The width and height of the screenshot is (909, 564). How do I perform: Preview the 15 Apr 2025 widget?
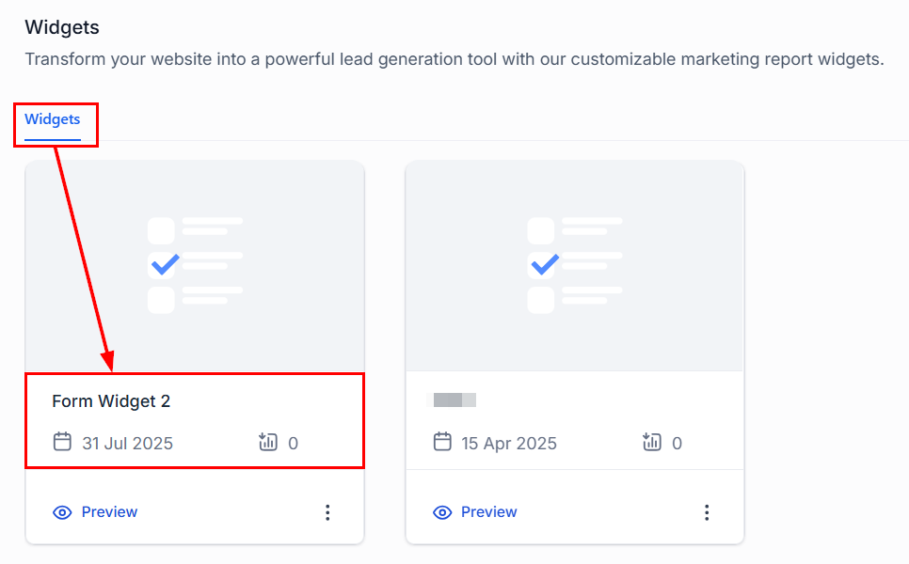point(475,512)
